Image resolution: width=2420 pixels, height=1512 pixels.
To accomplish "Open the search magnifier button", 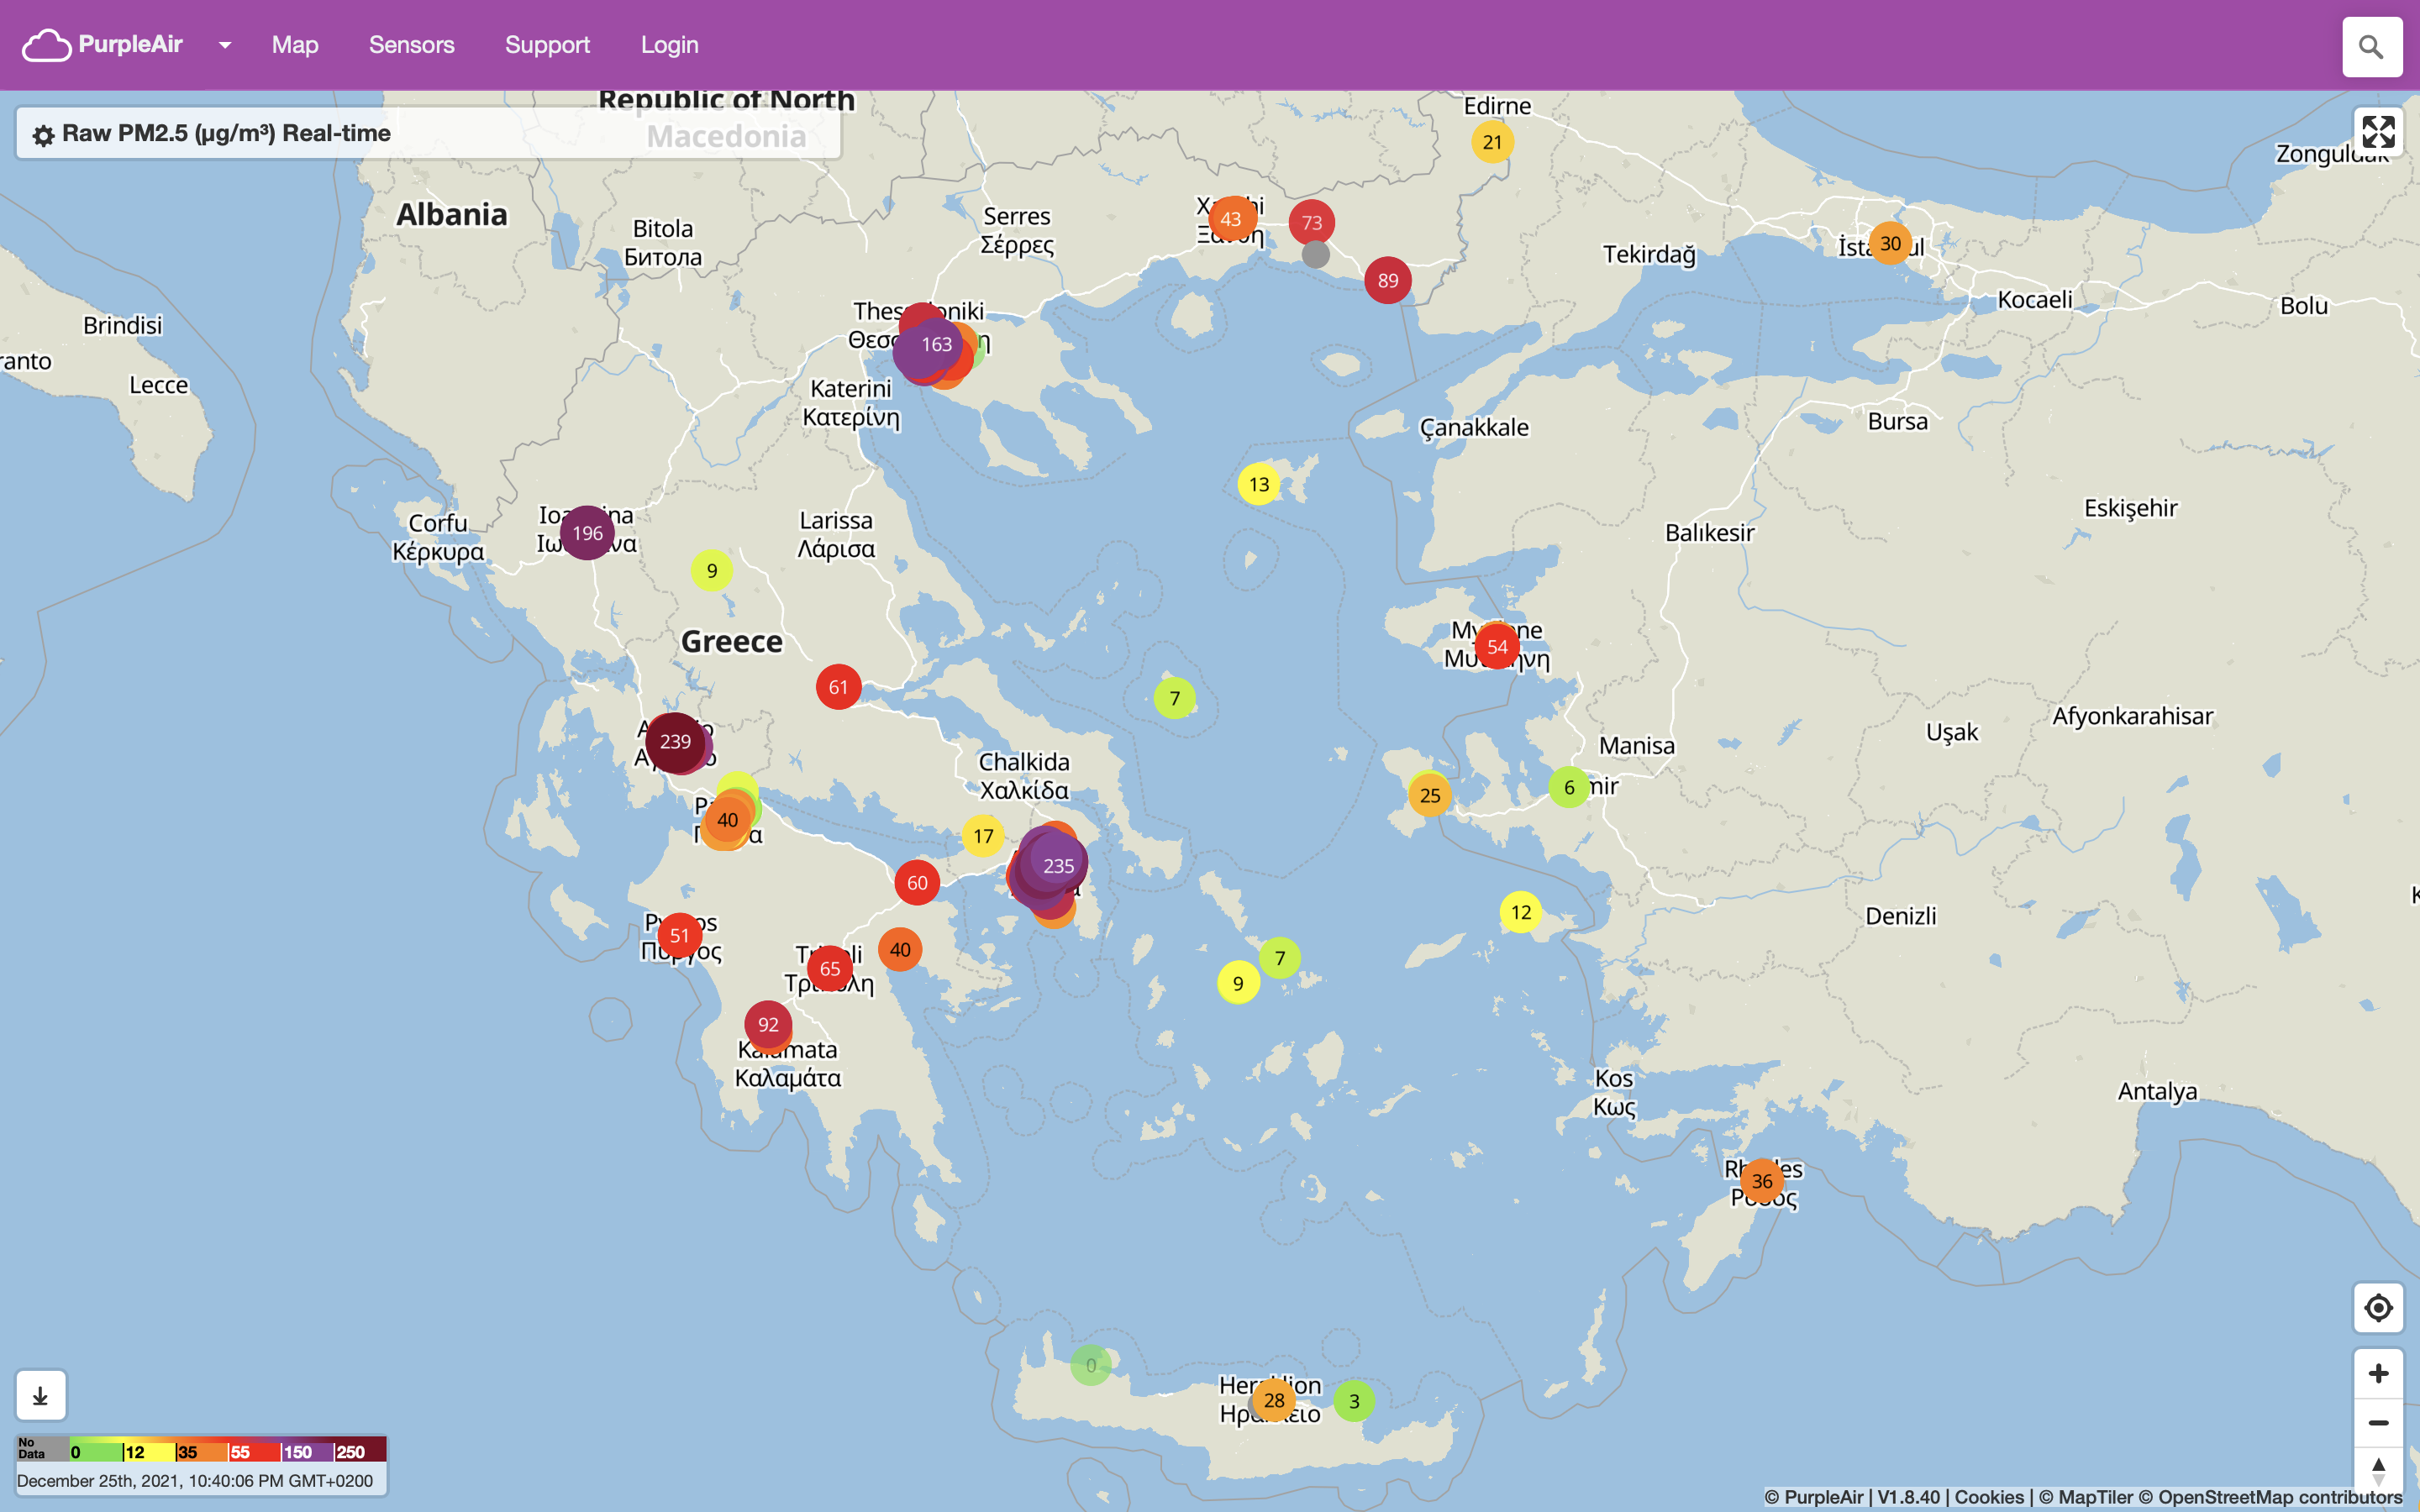I will coord(2371,47).
